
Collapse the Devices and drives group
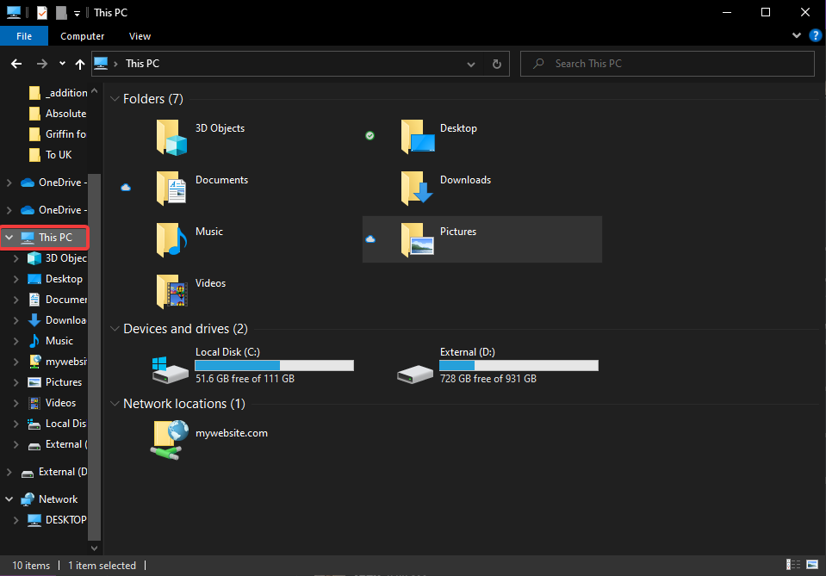coord(115,329)
